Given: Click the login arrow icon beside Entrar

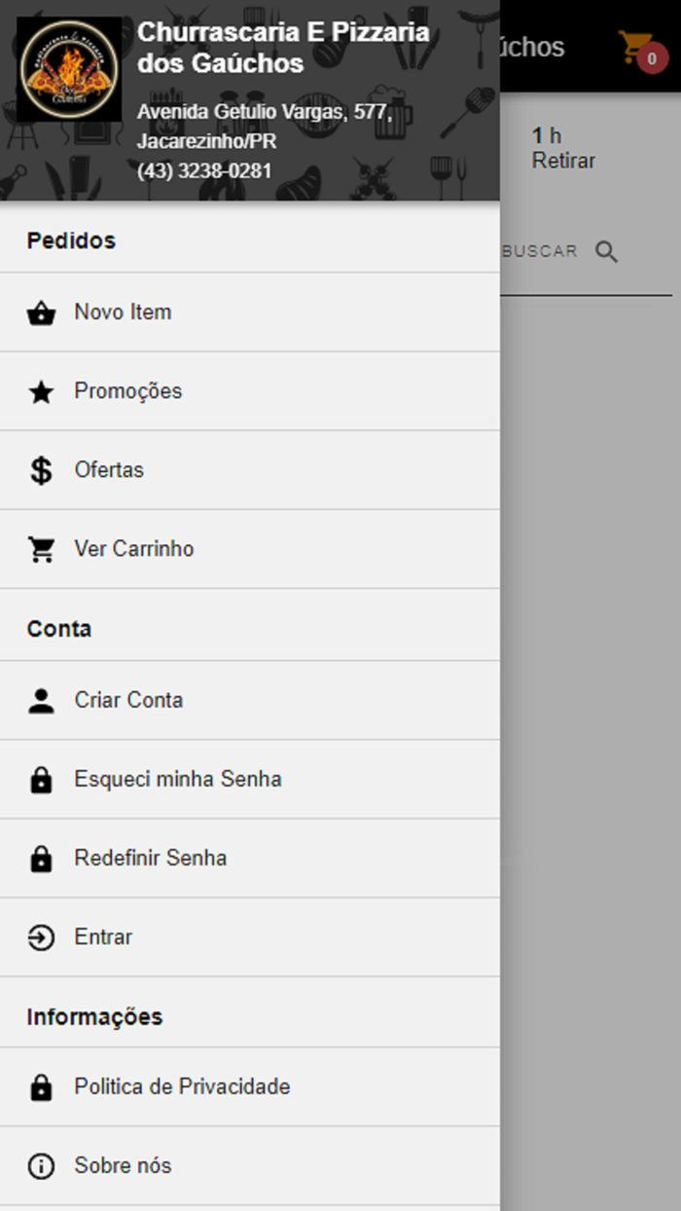Looking at the screenshot, I should click(x=41, y=937).
